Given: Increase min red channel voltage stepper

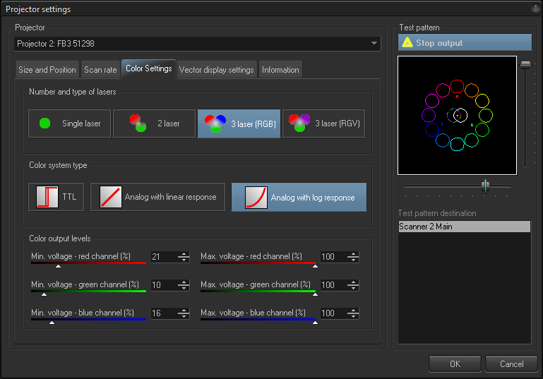Looking at the screenshot, I should click(184, 254).
